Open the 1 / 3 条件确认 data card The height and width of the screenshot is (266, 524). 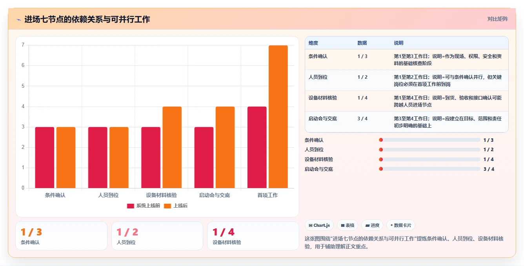click(61, 236)
